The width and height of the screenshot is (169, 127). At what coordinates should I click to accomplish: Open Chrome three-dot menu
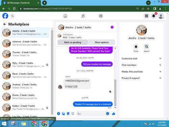tap(165, 8)
